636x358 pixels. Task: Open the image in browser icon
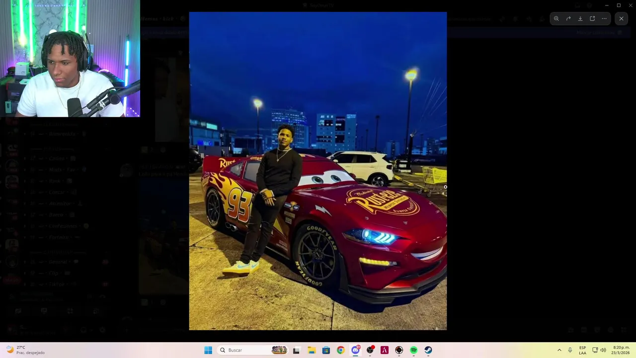[x=592, y=19]
